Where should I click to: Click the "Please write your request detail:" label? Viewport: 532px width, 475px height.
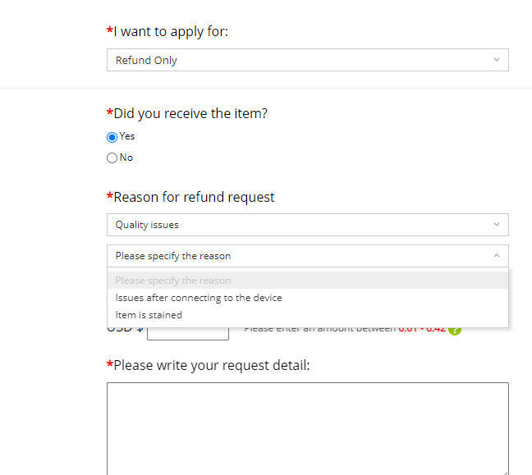click(211, 366)
